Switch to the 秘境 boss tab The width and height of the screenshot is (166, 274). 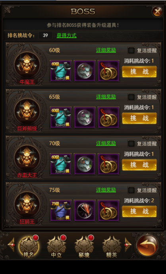coord(84,247)
